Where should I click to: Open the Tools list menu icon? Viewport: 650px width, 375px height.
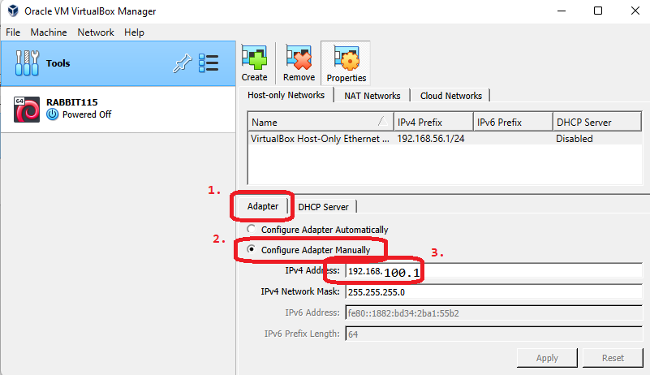(208, 63)
